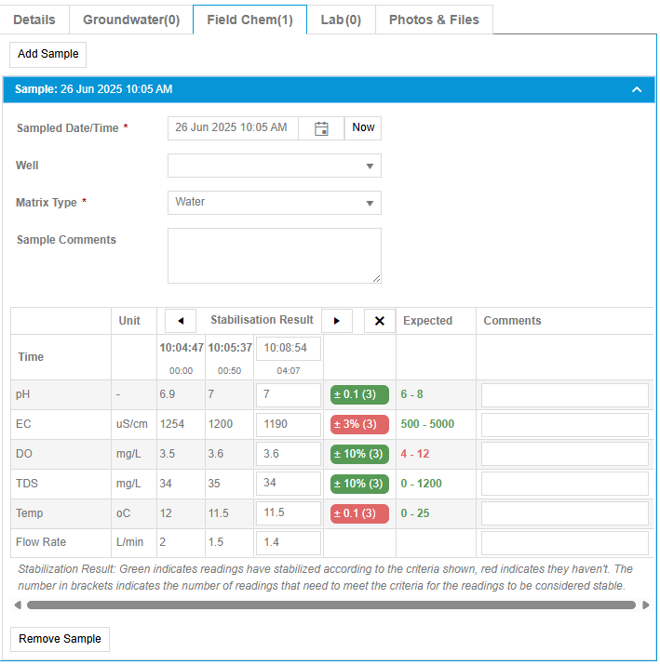The width and height of the screenshot is (660, 665).
Task: Click the L/min unit cell
Action: [130, 542]
